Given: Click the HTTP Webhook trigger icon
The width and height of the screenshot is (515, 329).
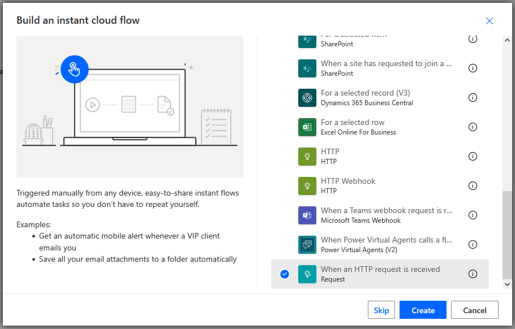Looking at the screenshot, I should tap(307, 186).
